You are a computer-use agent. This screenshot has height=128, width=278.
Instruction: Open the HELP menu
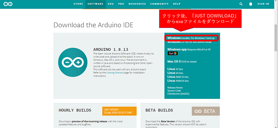tap(177, 4)
